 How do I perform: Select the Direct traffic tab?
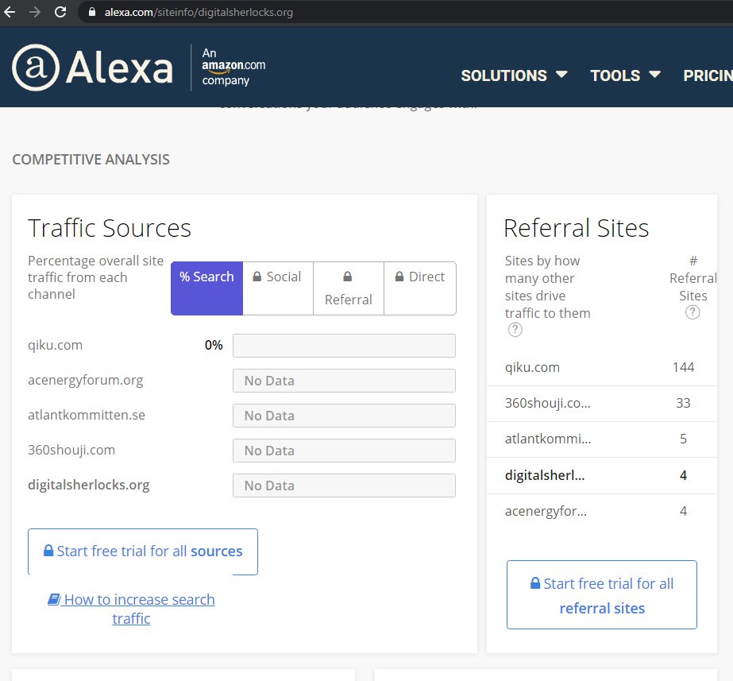pos(420,288)
